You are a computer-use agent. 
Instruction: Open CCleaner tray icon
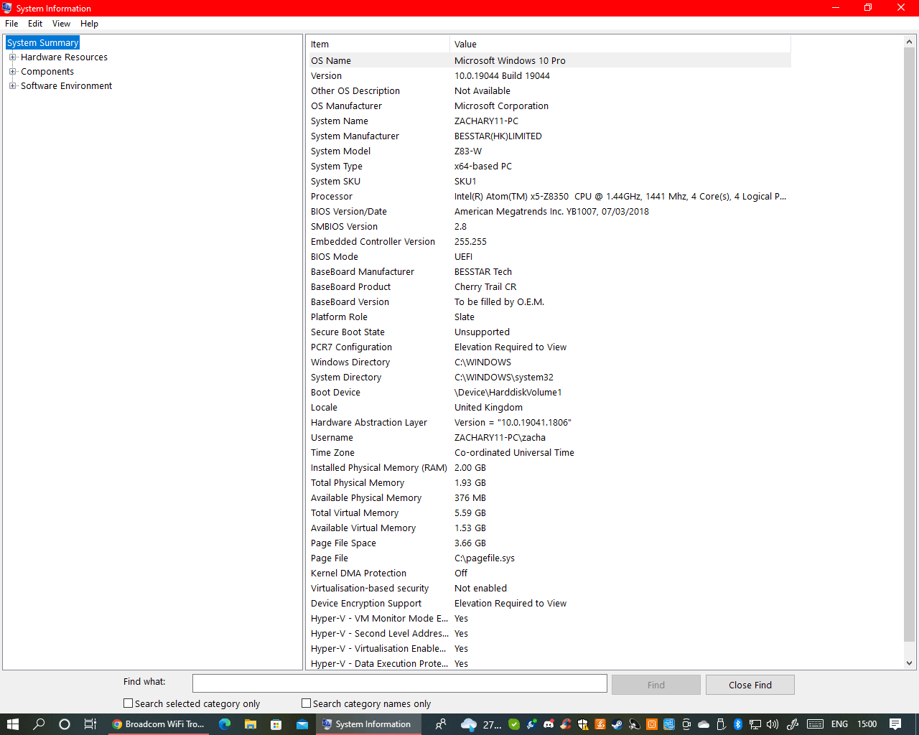point(567,724)
